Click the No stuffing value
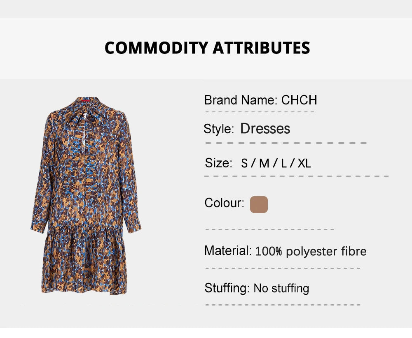 coord(281,288)
